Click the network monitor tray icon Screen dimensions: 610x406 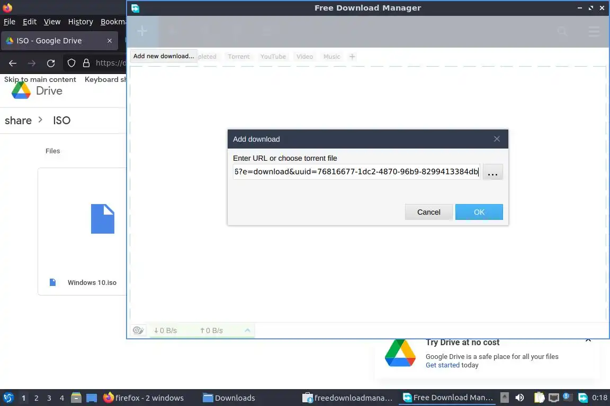tap(553, 398)
